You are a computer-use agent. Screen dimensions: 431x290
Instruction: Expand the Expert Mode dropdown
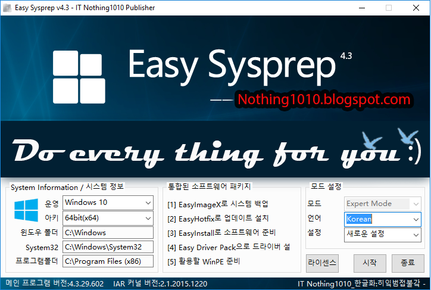pyautogui.click(x=382, y=204)
